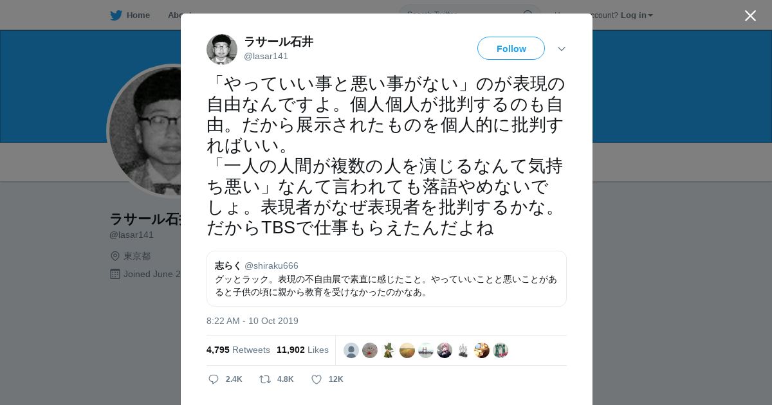Open the 4,795 Retweets list
Screen dimensions: 772x405
coord(238,350)
